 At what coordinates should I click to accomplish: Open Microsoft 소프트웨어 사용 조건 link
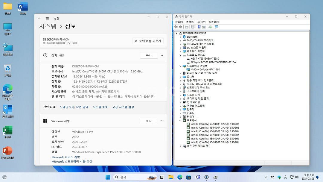72,161
